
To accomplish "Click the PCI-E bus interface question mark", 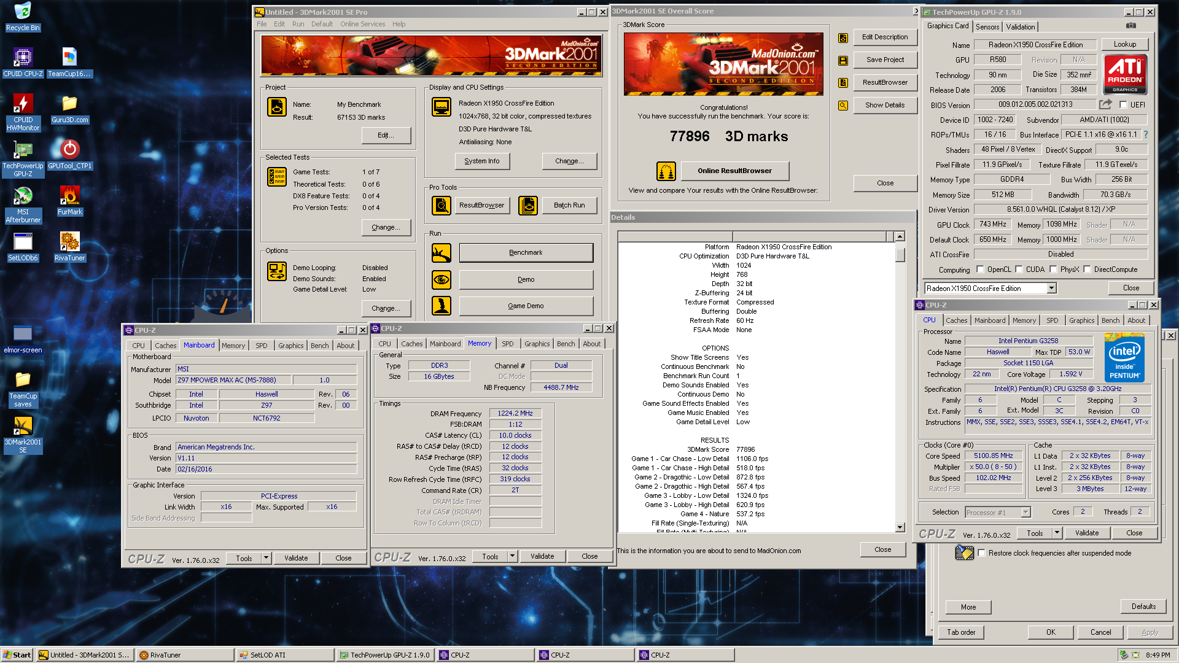I will click(1146, 134).
